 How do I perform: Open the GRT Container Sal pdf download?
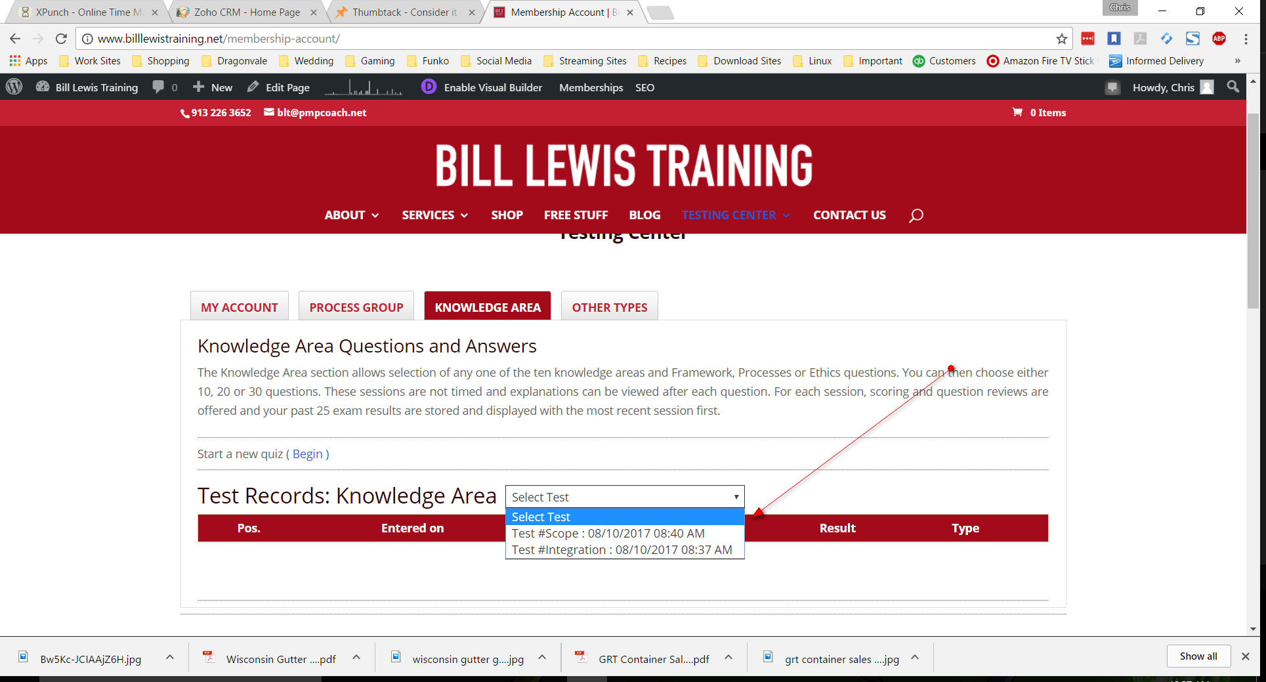click(x=644, y=658)
